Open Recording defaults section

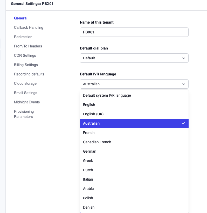click(29, 74)
